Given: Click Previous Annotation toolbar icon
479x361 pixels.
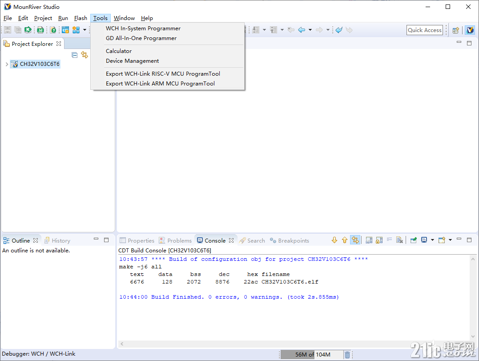Looking at the screenshot, I should click(274, 30).
